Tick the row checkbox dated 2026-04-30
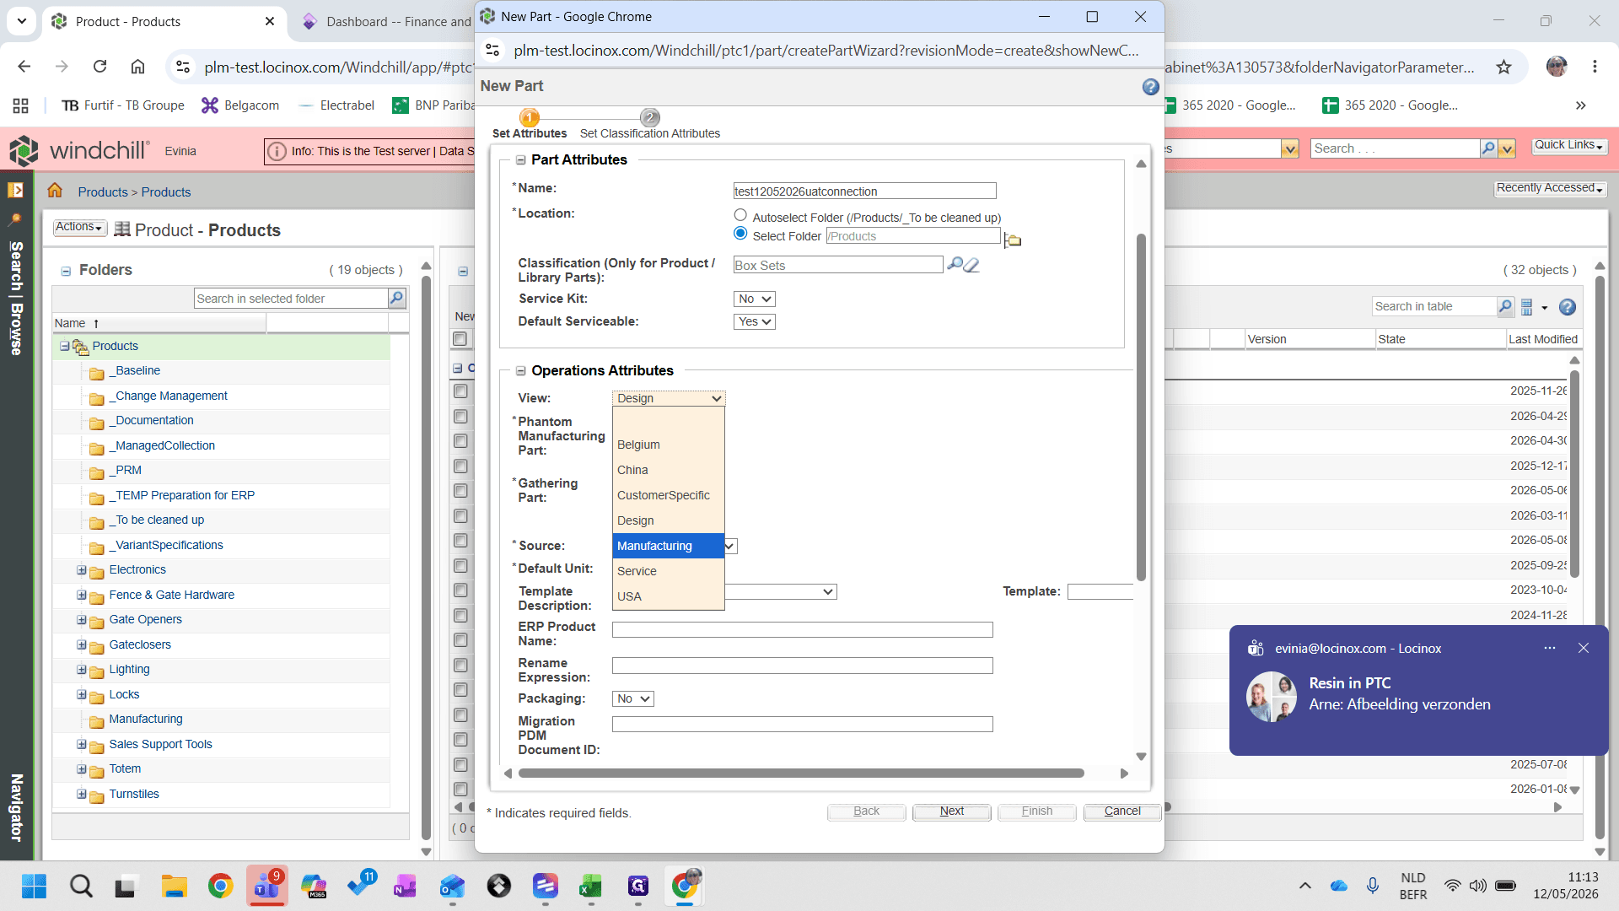This screenshot has width=1619, height=911. click(460, 441)
